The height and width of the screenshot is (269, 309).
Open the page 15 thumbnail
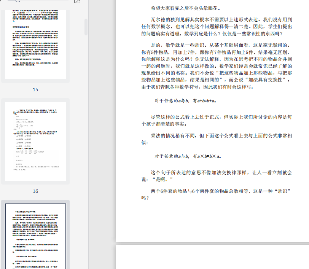35,45
